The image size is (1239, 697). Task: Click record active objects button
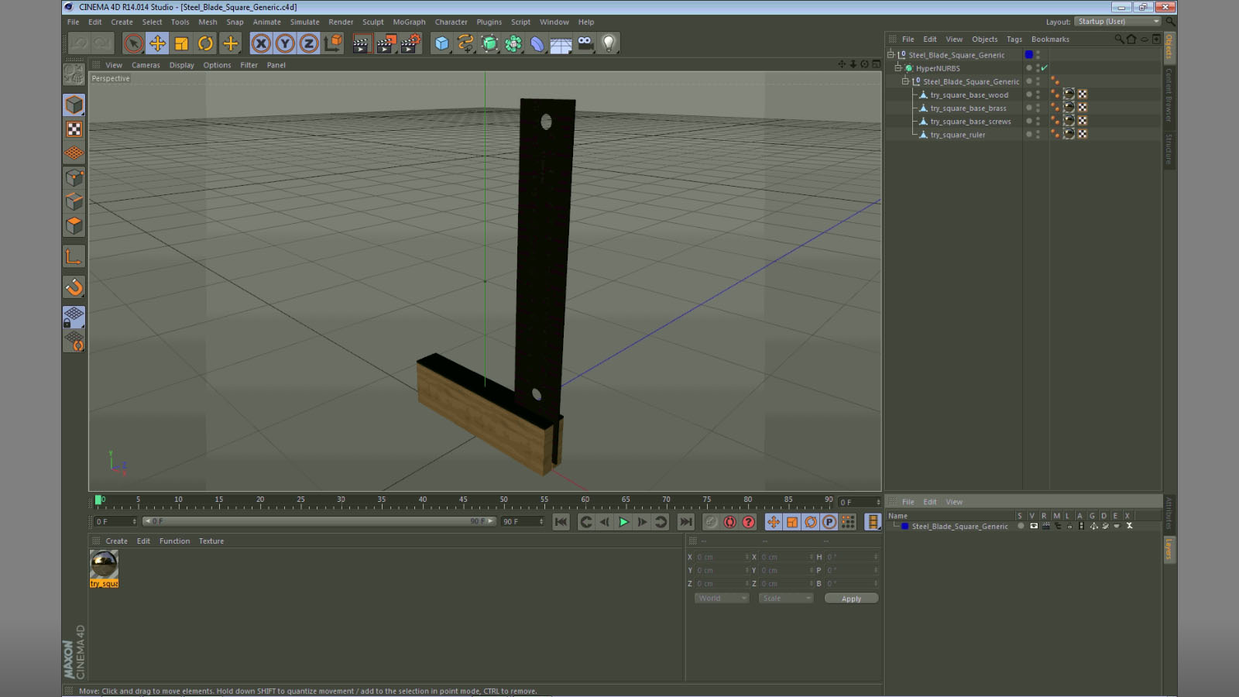710,522
